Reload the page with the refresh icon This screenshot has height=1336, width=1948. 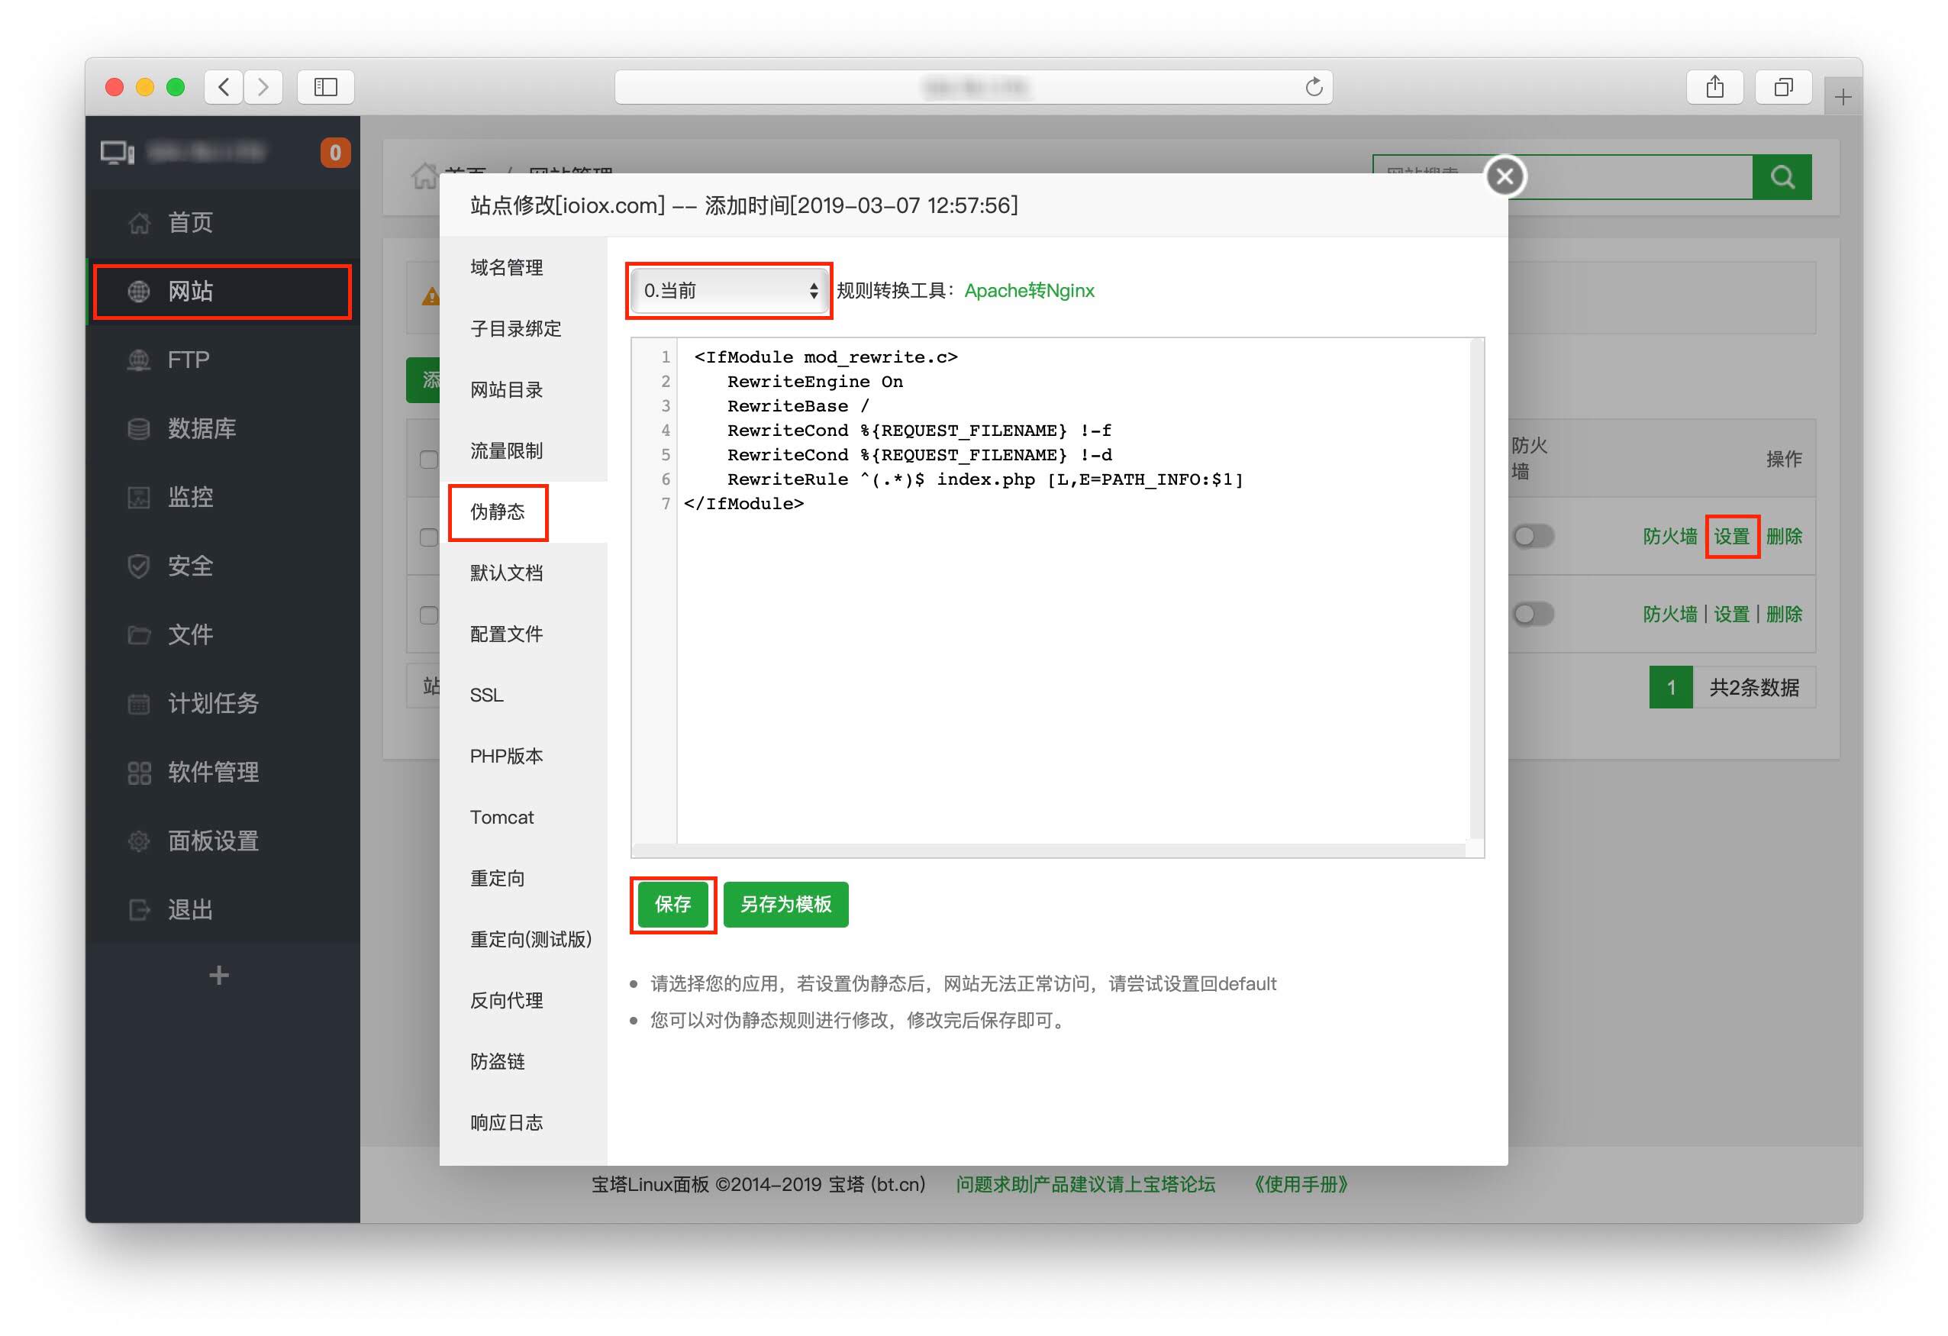(x=1314, y=86)
